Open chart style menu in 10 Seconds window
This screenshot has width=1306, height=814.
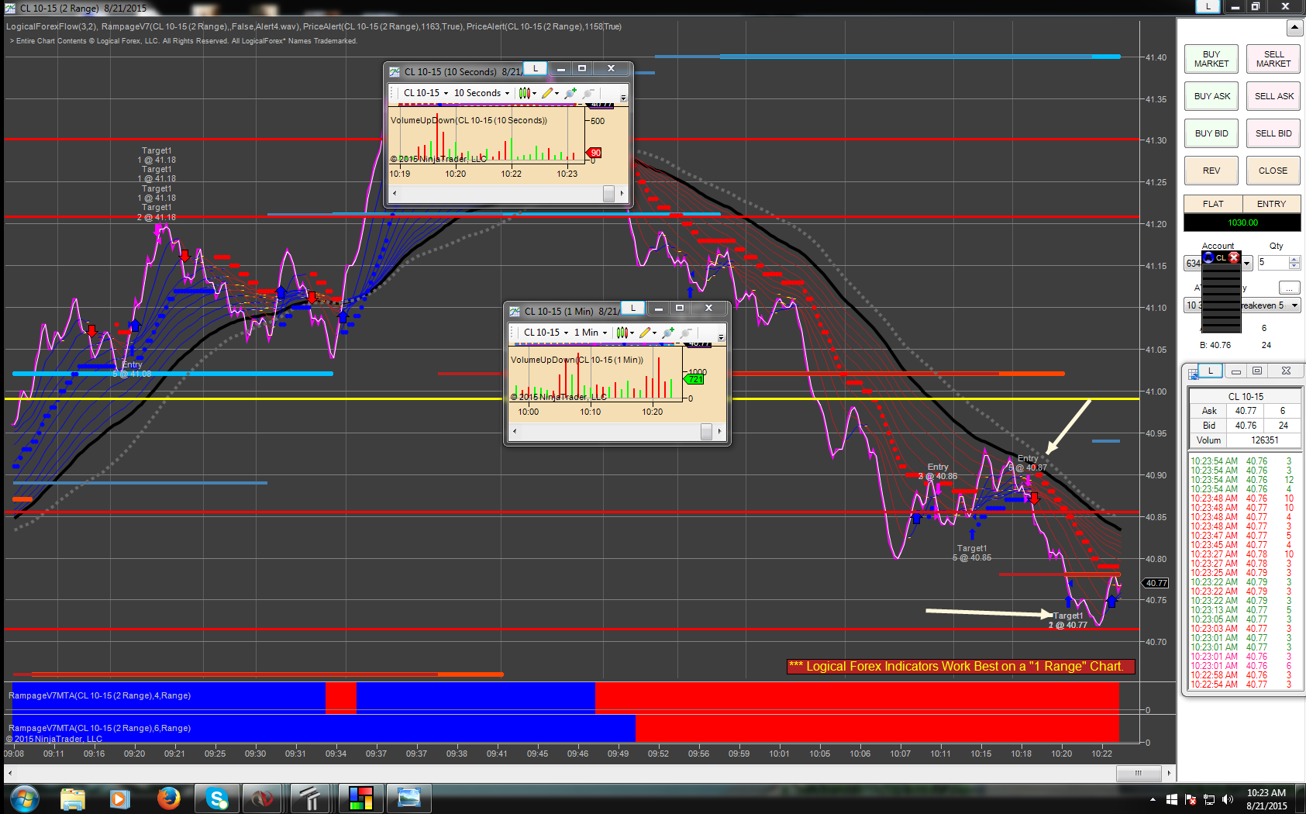(527, 93)
